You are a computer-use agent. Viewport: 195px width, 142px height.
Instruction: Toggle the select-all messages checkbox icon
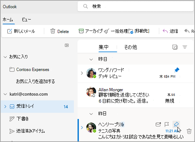tap(175, 47)
